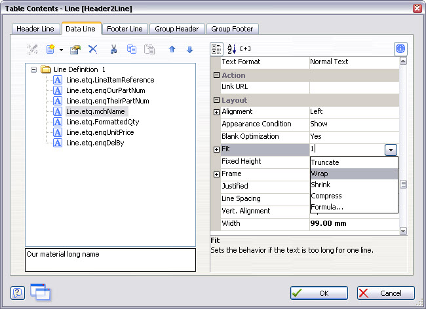Screen dimensions: 426x309
Task: Switch to the Header Line tab
Action: click(35, 29)
